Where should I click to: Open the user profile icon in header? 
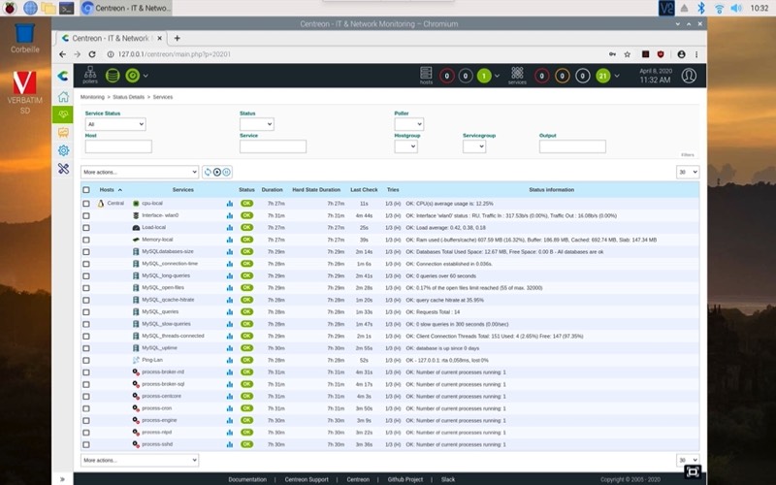click(x=689, y=75)
